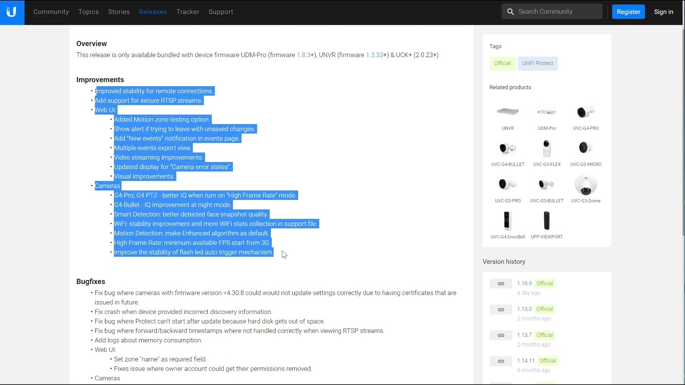The image size is (685, 385).
Task: Click the search magnifier icon
Action: pyautogui.click(x=511, y=12)
